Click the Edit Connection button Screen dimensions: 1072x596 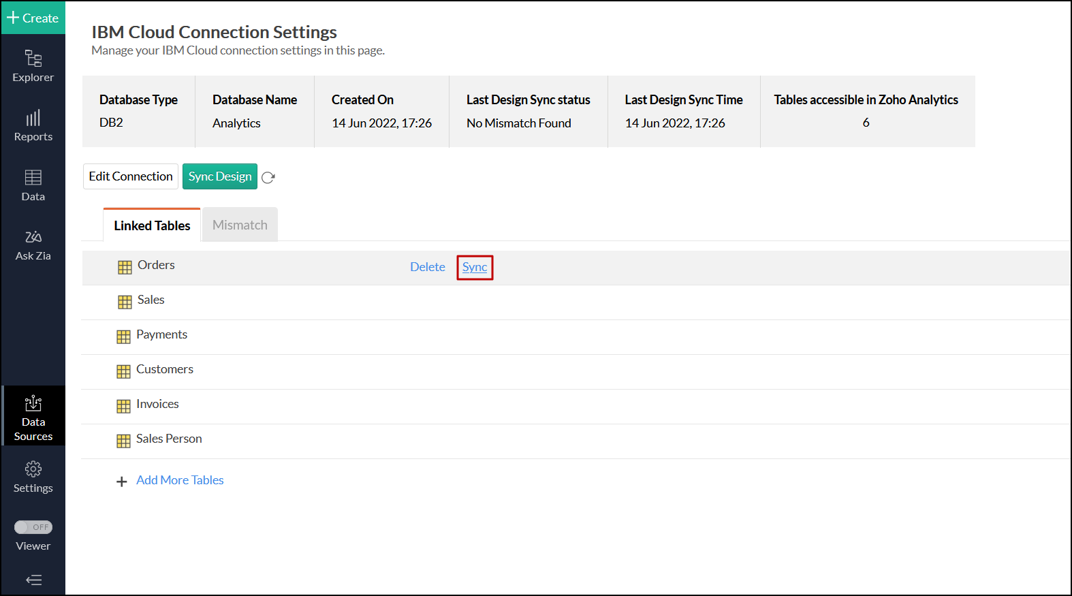point(131,176)
